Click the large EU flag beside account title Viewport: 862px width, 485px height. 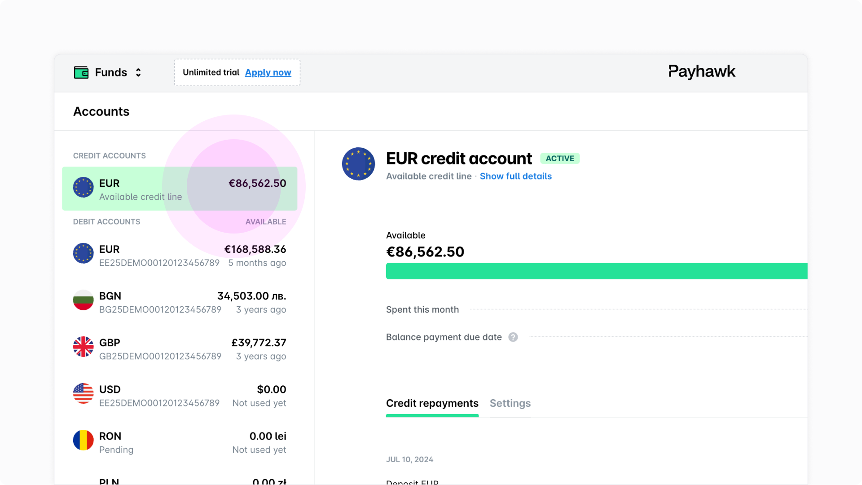pyautogui.click(x=358, y=164)
